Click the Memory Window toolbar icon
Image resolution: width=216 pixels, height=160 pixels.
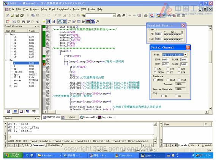(x=79, y=22)
